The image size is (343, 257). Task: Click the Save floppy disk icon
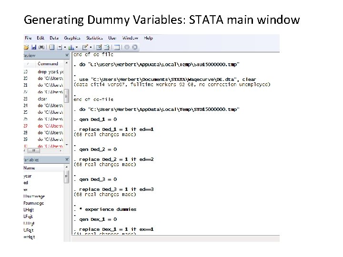(x=34, y=47)
